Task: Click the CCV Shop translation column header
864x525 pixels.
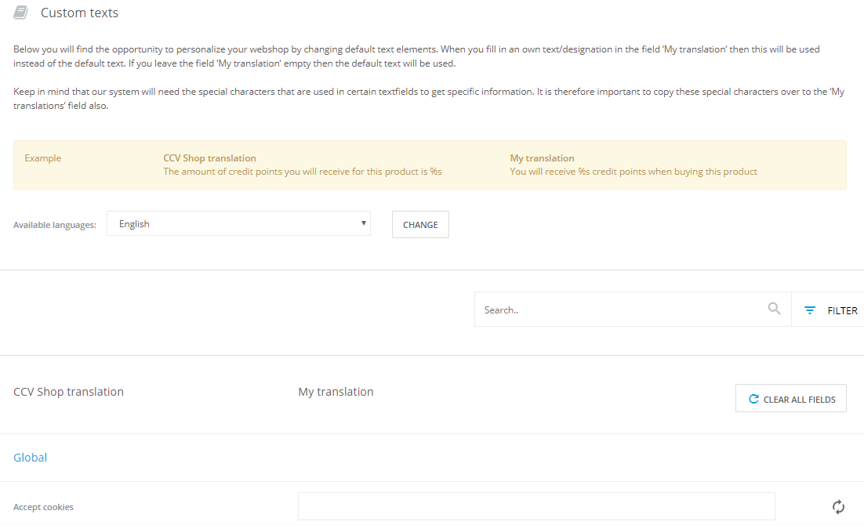Action: point(69,392)
